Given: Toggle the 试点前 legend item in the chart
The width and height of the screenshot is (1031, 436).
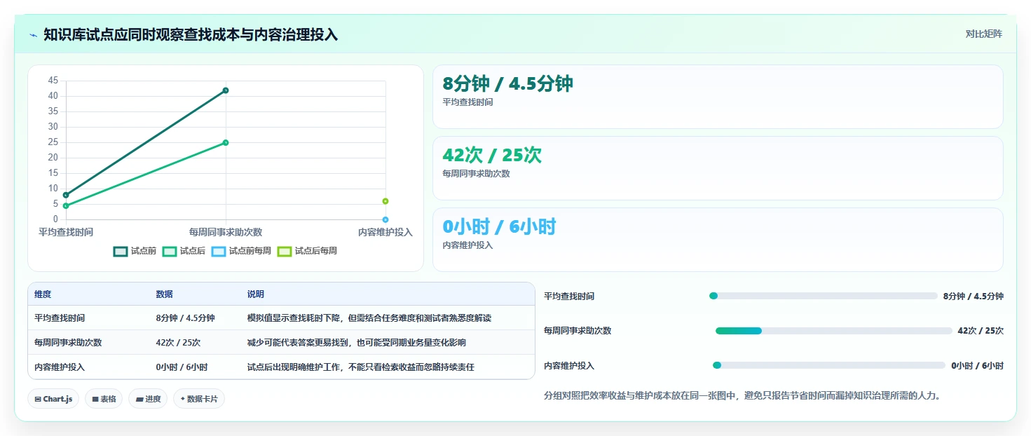Looking at the screenshot, I should (135, 251).
